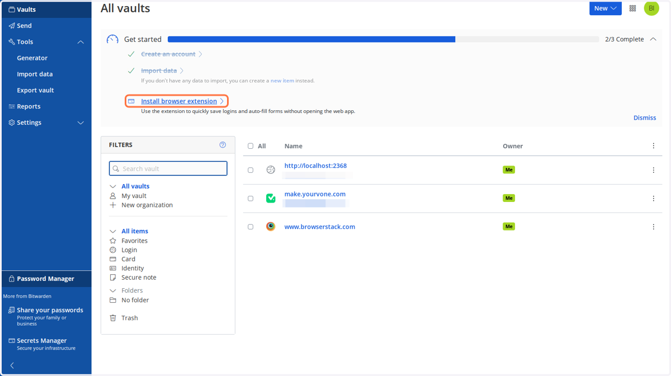Click New organization
Screen dimensions: 671x376
tap(147, 205)
